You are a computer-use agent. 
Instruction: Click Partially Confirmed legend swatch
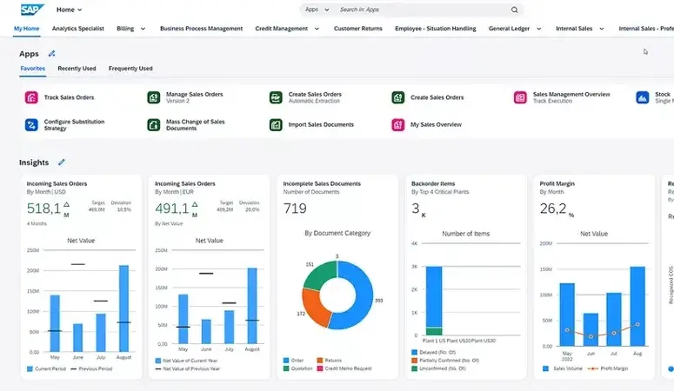point(414,360)
